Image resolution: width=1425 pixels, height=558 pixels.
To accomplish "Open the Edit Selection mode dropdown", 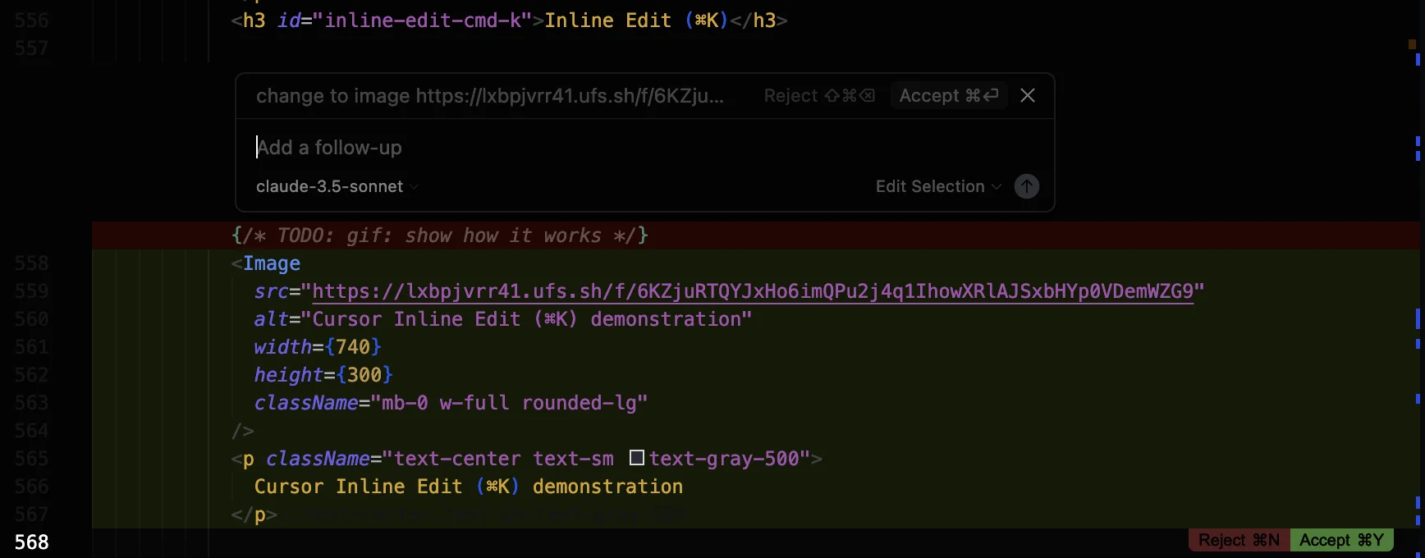I will point(938,186).
